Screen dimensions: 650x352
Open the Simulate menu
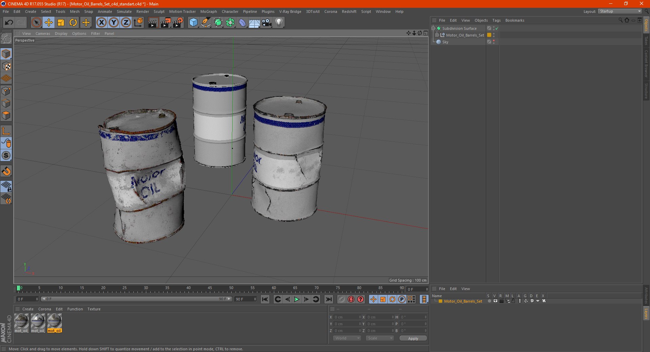click(124, 12)
